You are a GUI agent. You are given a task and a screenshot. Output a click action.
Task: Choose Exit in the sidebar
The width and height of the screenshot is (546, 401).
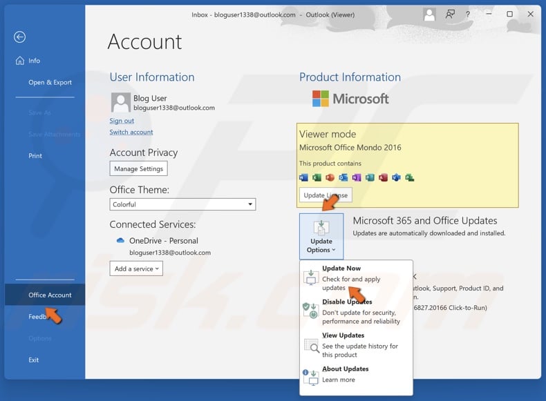33,360
